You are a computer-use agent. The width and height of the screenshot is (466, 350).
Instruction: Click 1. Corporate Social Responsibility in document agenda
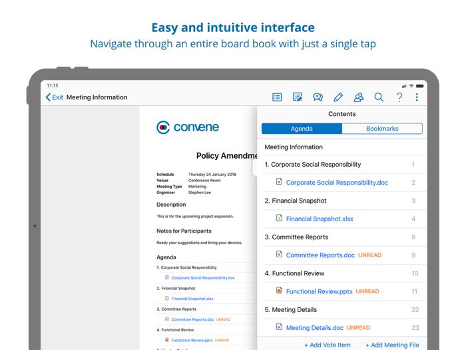pyautogui.click(x=186, y=267)
